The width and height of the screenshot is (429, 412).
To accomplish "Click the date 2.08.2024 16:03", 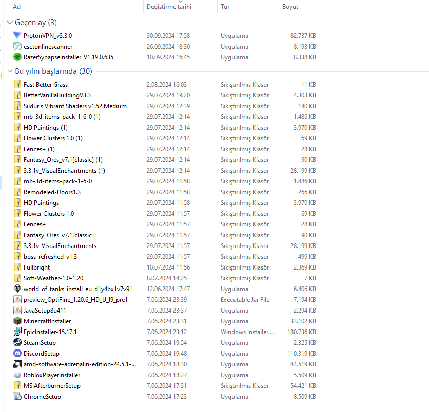I will (x=167, y=85).
